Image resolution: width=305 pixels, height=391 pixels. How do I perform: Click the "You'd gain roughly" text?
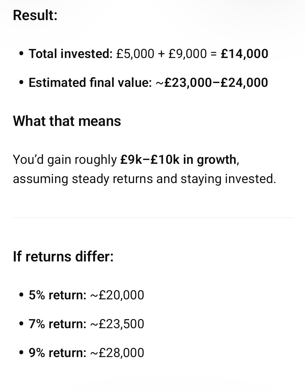(65, 160)
